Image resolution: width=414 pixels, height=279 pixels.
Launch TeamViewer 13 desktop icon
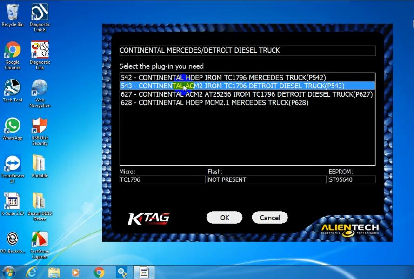13,169
